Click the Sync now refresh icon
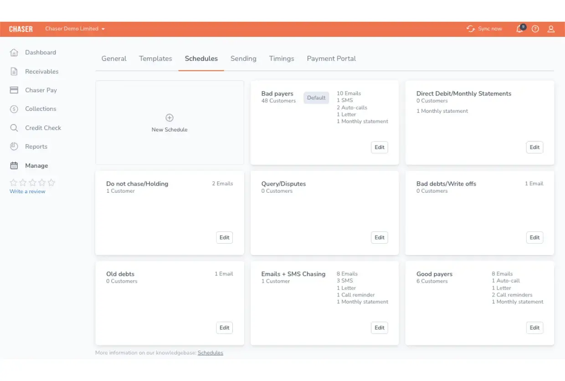Image resolution: width=565 pixels, height=381 pixels. click(x=471, y=29)
